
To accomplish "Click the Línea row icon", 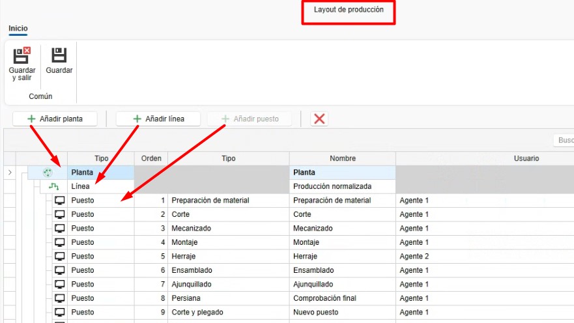I will point(53,186).
